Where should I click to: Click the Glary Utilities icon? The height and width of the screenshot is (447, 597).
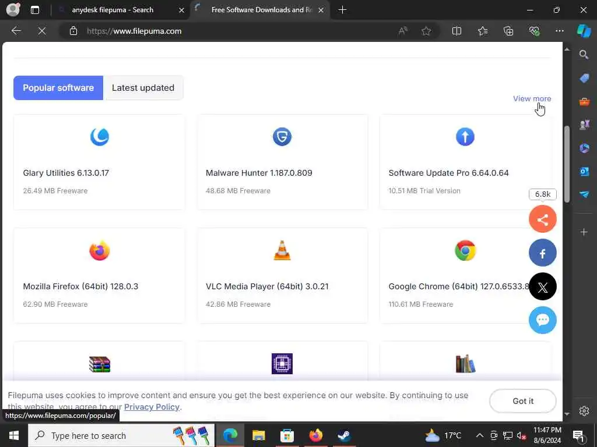(99, 137)
